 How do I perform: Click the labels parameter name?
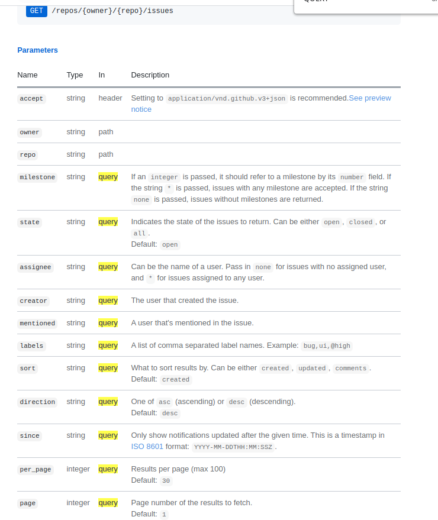(x=31, y=346)
